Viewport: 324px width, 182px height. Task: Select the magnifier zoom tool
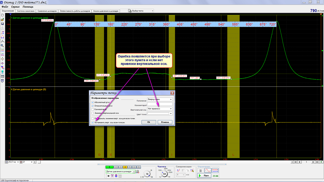(2, 46)
